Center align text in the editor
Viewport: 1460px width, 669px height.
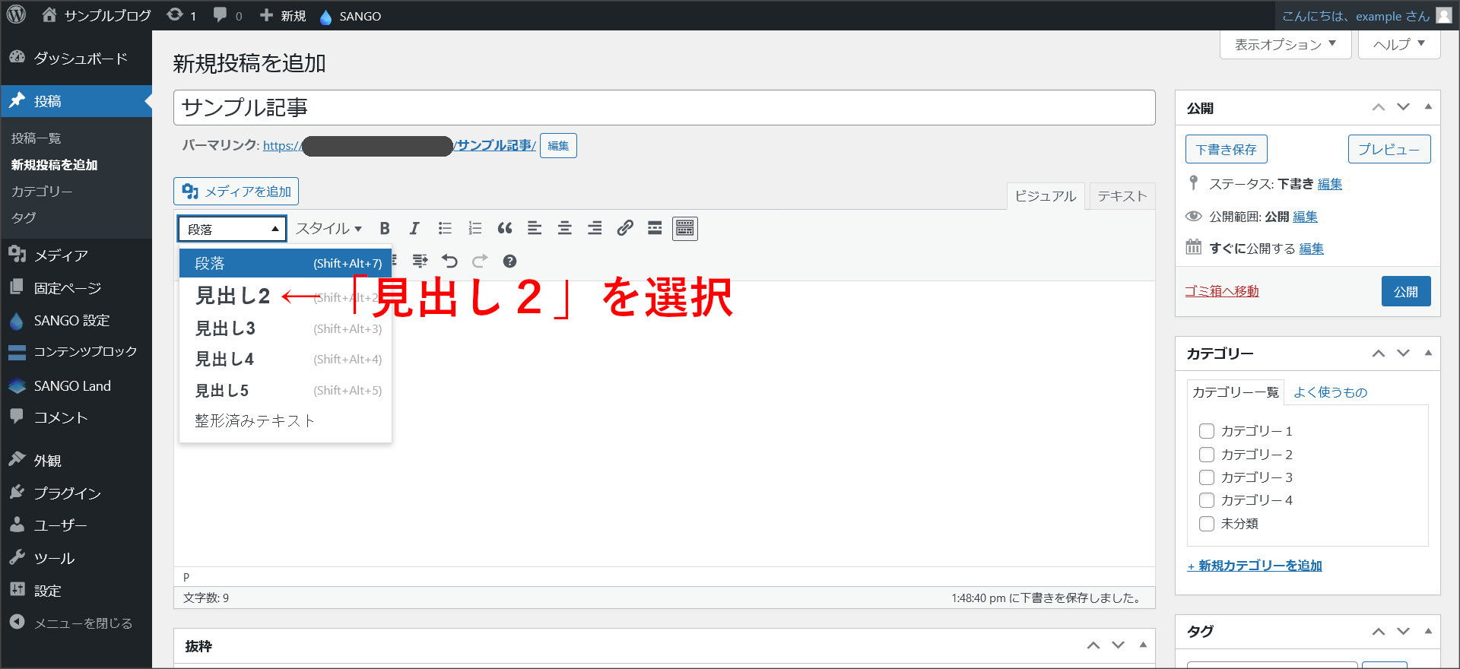point(565,229)
